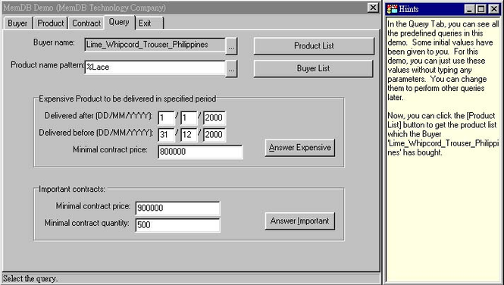Click the Delivered before day field showing 31

[166, 135]
